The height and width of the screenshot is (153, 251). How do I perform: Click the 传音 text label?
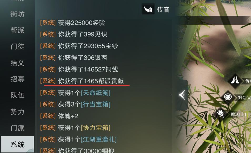click(163, 9)
